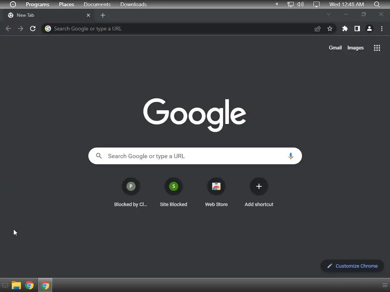Expand the hidden tray arrow
The height and width of the screenshot is (292, 390).
click(277, 4)
